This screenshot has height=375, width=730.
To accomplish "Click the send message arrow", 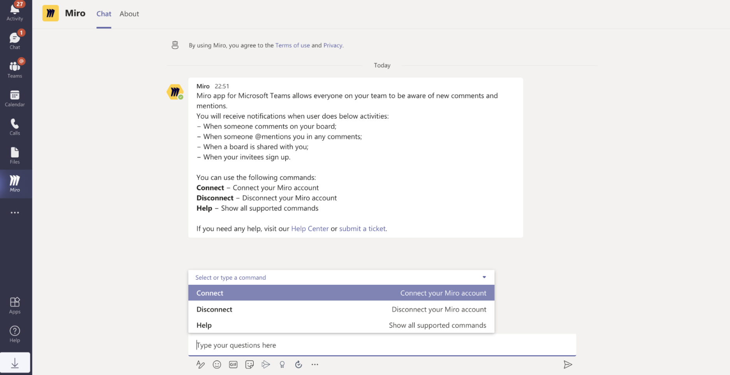I will [568, 364].
